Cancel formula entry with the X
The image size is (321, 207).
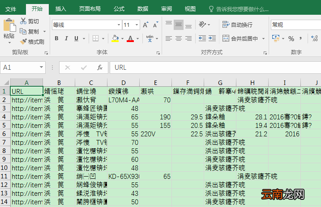pos(68,68)
